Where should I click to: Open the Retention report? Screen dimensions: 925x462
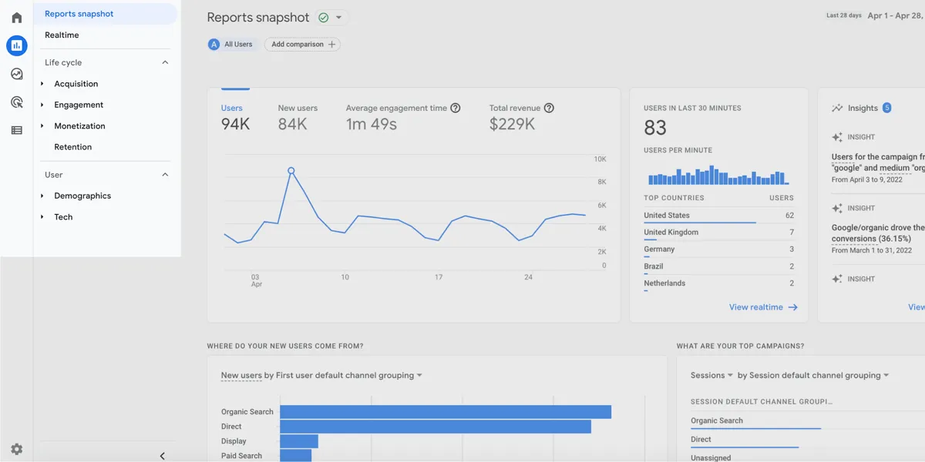coord(72,147)
